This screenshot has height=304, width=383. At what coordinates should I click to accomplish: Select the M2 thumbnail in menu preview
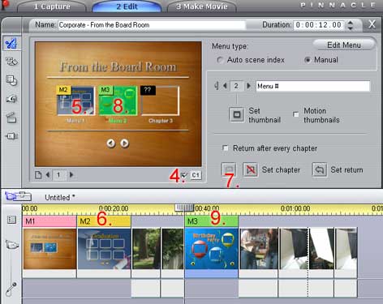click(x=76, y=101)
